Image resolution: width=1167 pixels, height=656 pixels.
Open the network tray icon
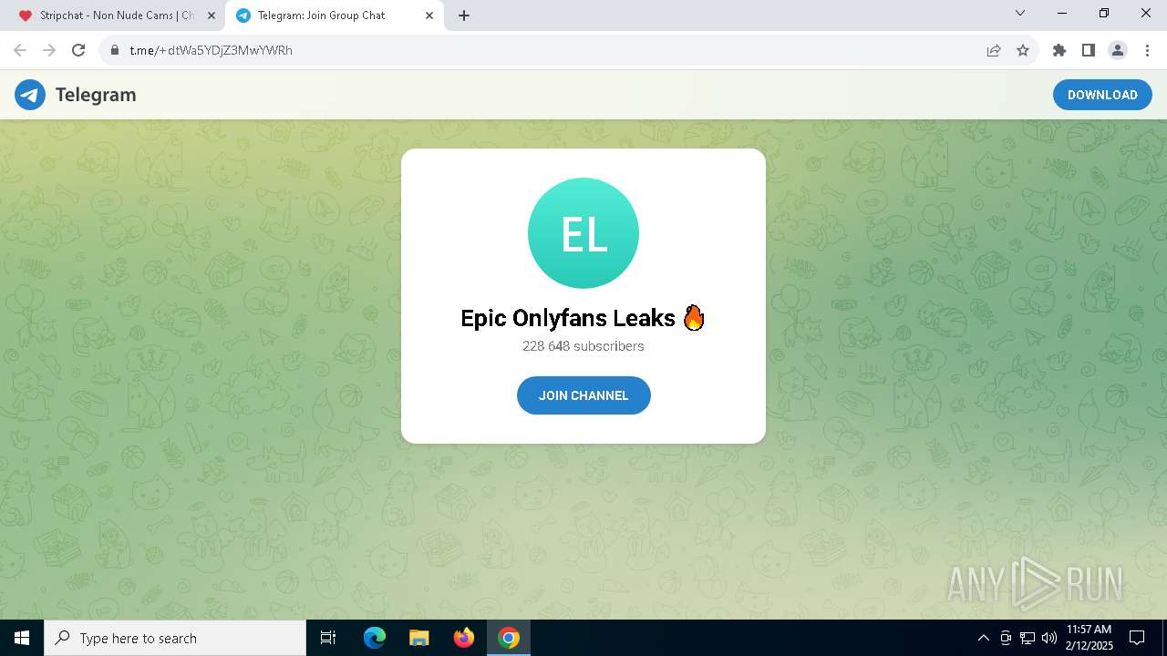click(x=1028, y=638)
